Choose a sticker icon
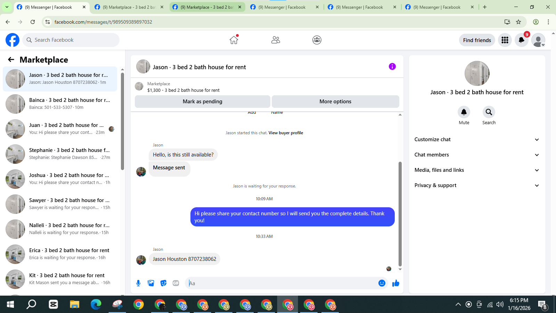Image resolution: width=556 pixels, height=313 pixels. pyautogui.click(x=163, y=283)
